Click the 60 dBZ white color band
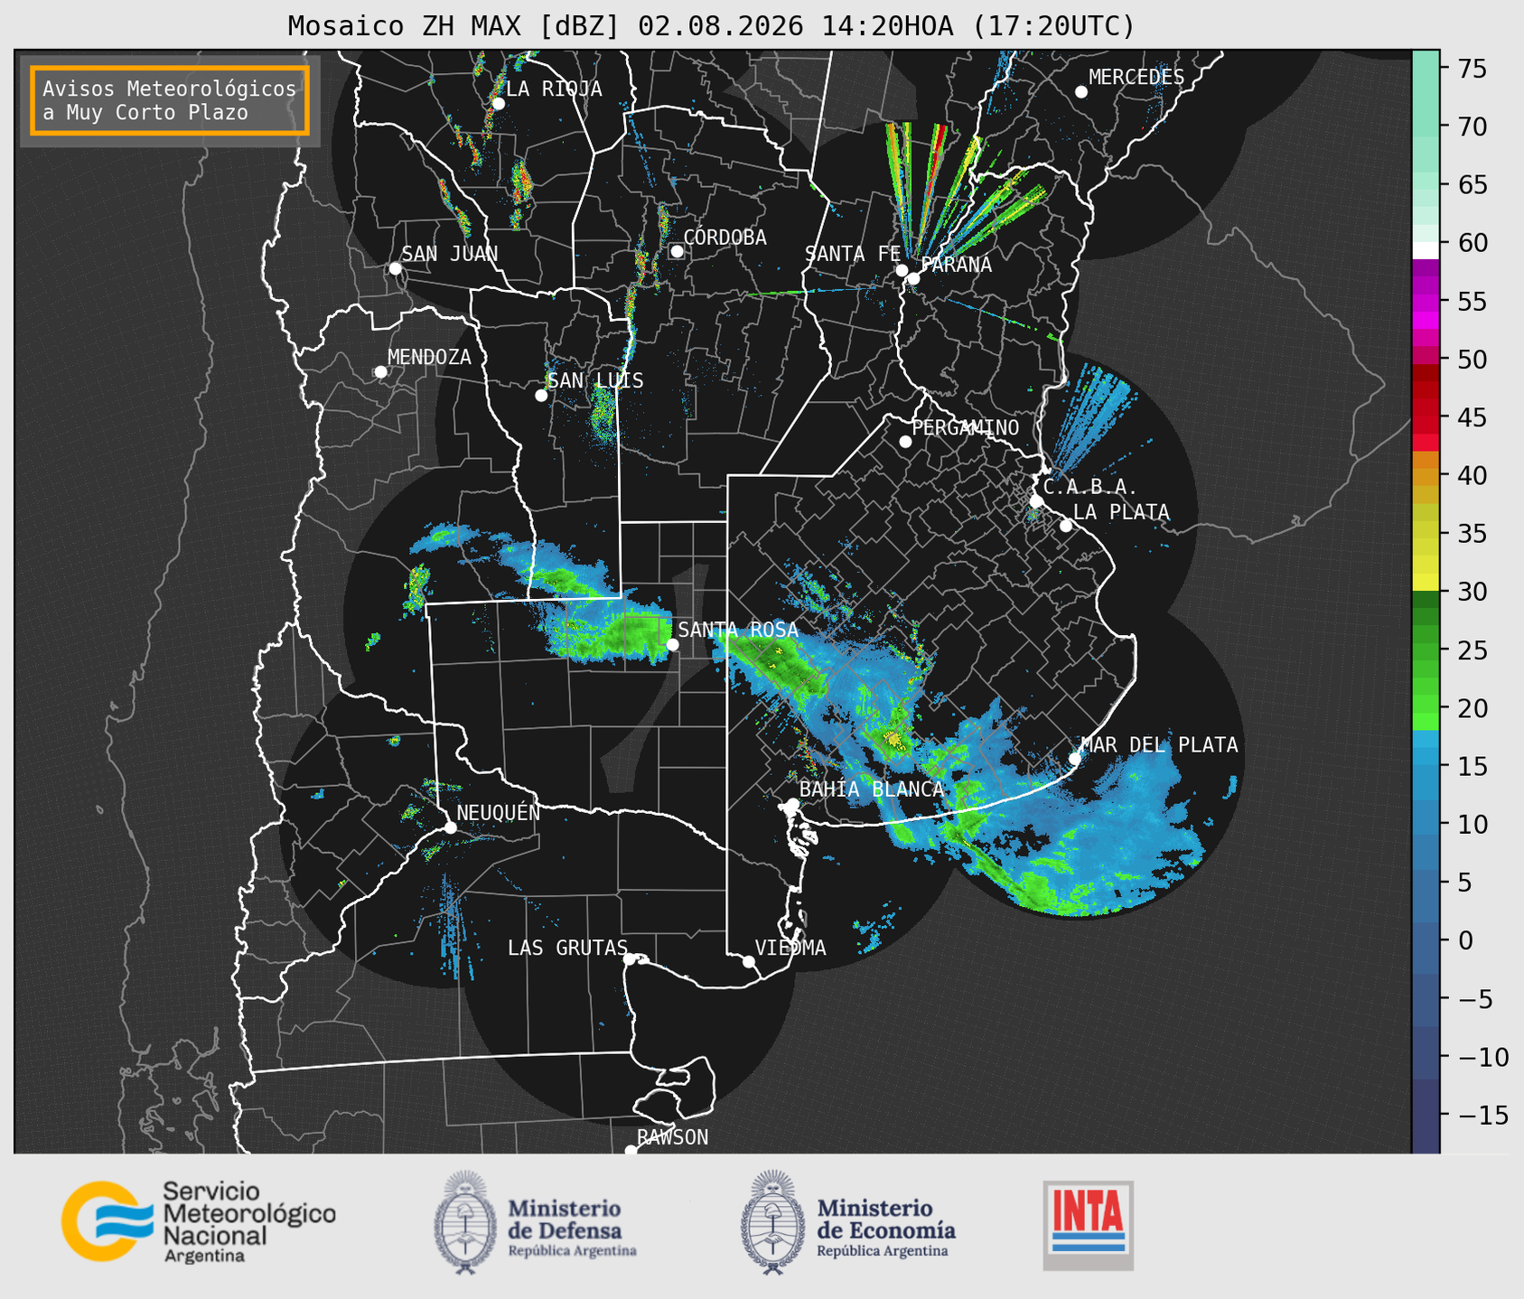Image resolution: width=1524 pixels, height=1299 pixels. point(1426,249)
